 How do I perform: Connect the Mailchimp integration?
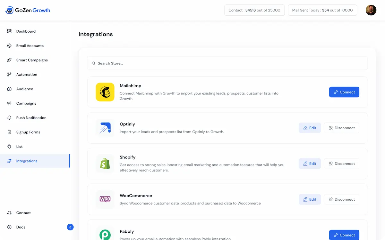point(344,92)
